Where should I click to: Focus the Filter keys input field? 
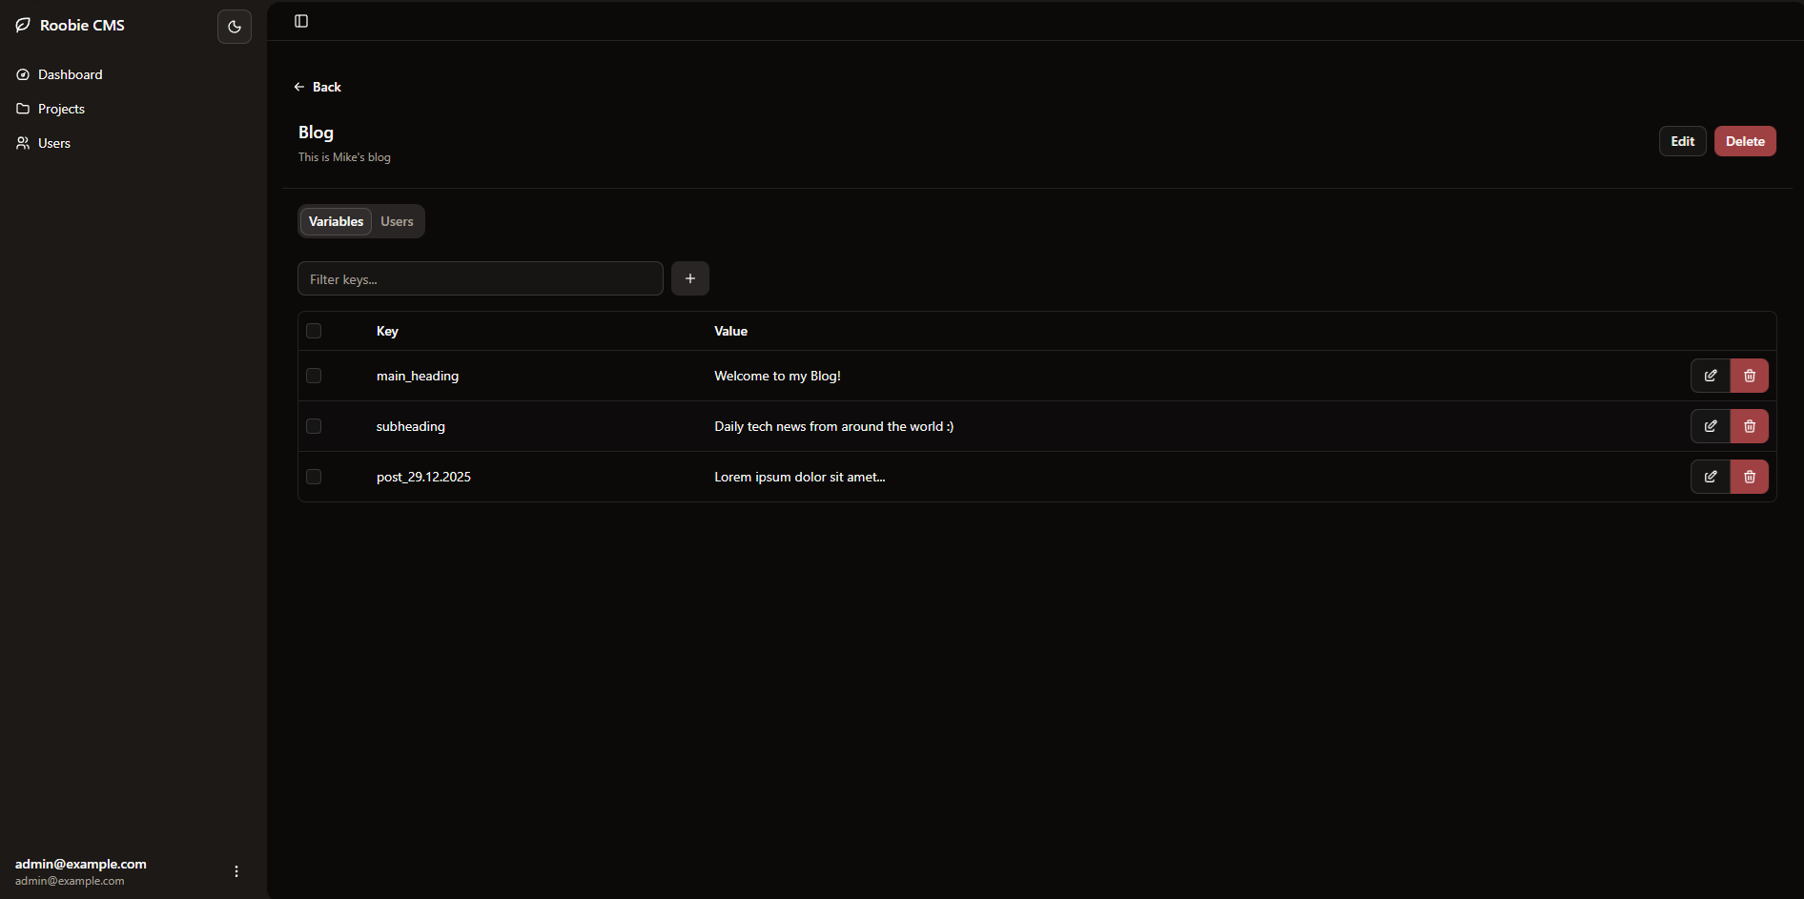(481, 278)
